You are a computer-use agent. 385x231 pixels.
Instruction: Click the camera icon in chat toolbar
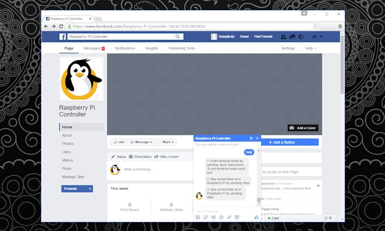point(237,218)
